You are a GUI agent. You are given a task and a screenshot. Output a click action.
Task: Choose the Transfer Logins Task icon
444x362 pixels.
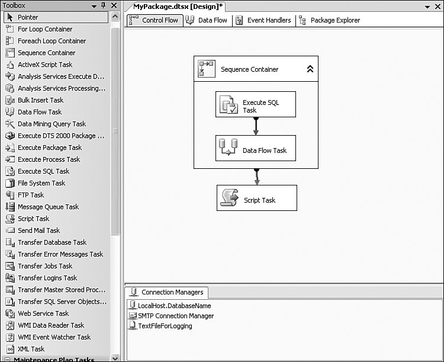pyautogui.click(x=9, y=278)
